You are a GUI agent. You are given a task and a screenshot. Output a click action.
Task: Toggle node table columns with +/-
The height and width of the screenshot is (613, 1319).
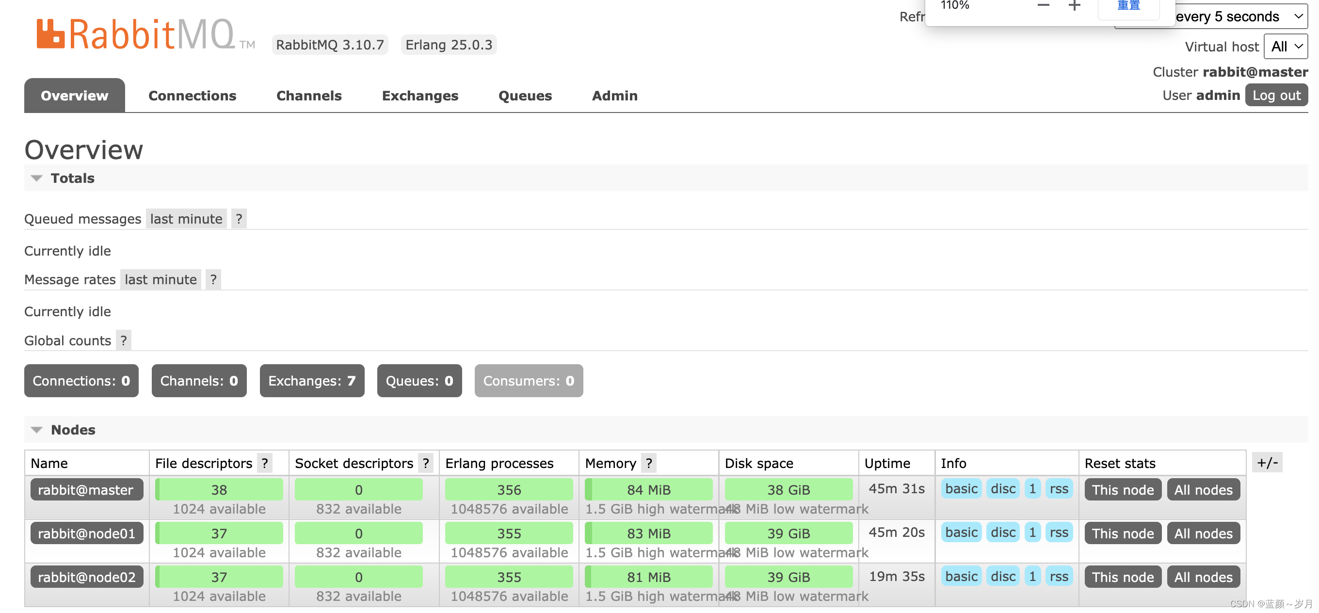click(x=1267, y=463)
